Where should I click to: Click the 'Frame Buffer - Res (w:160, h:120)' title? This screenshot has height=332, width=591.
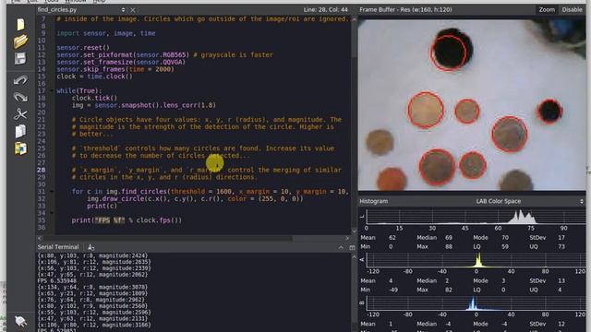coord(405,10)
